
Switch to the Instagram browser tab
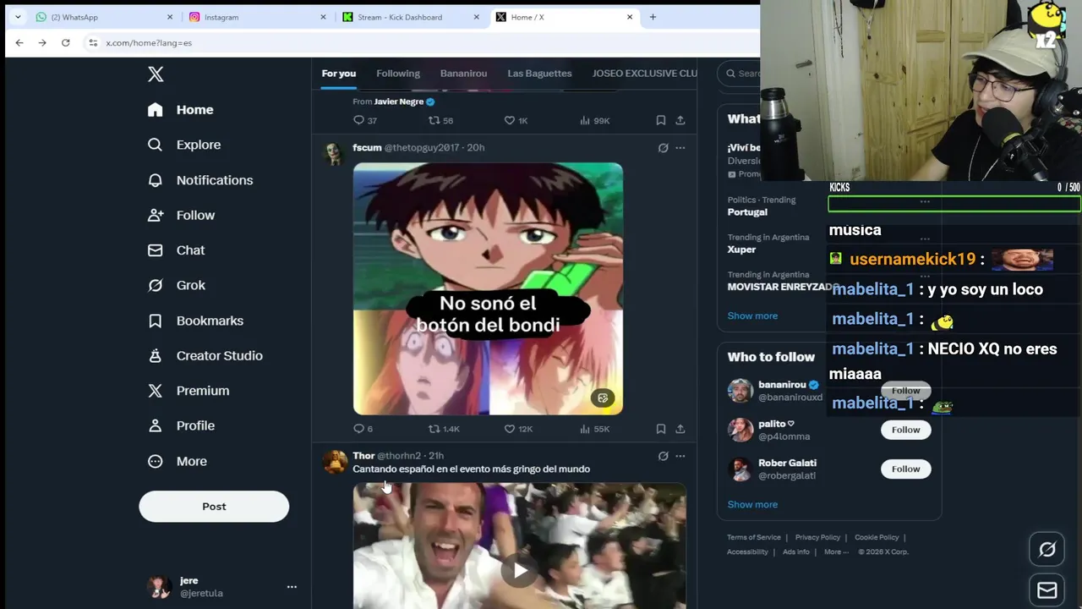(x=258, y=17)
